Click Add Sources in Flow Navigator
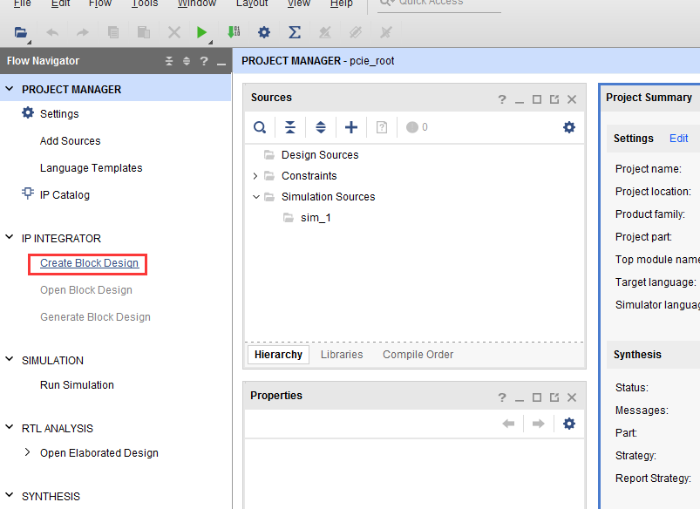Screen dimensions: 700x509 70,141
